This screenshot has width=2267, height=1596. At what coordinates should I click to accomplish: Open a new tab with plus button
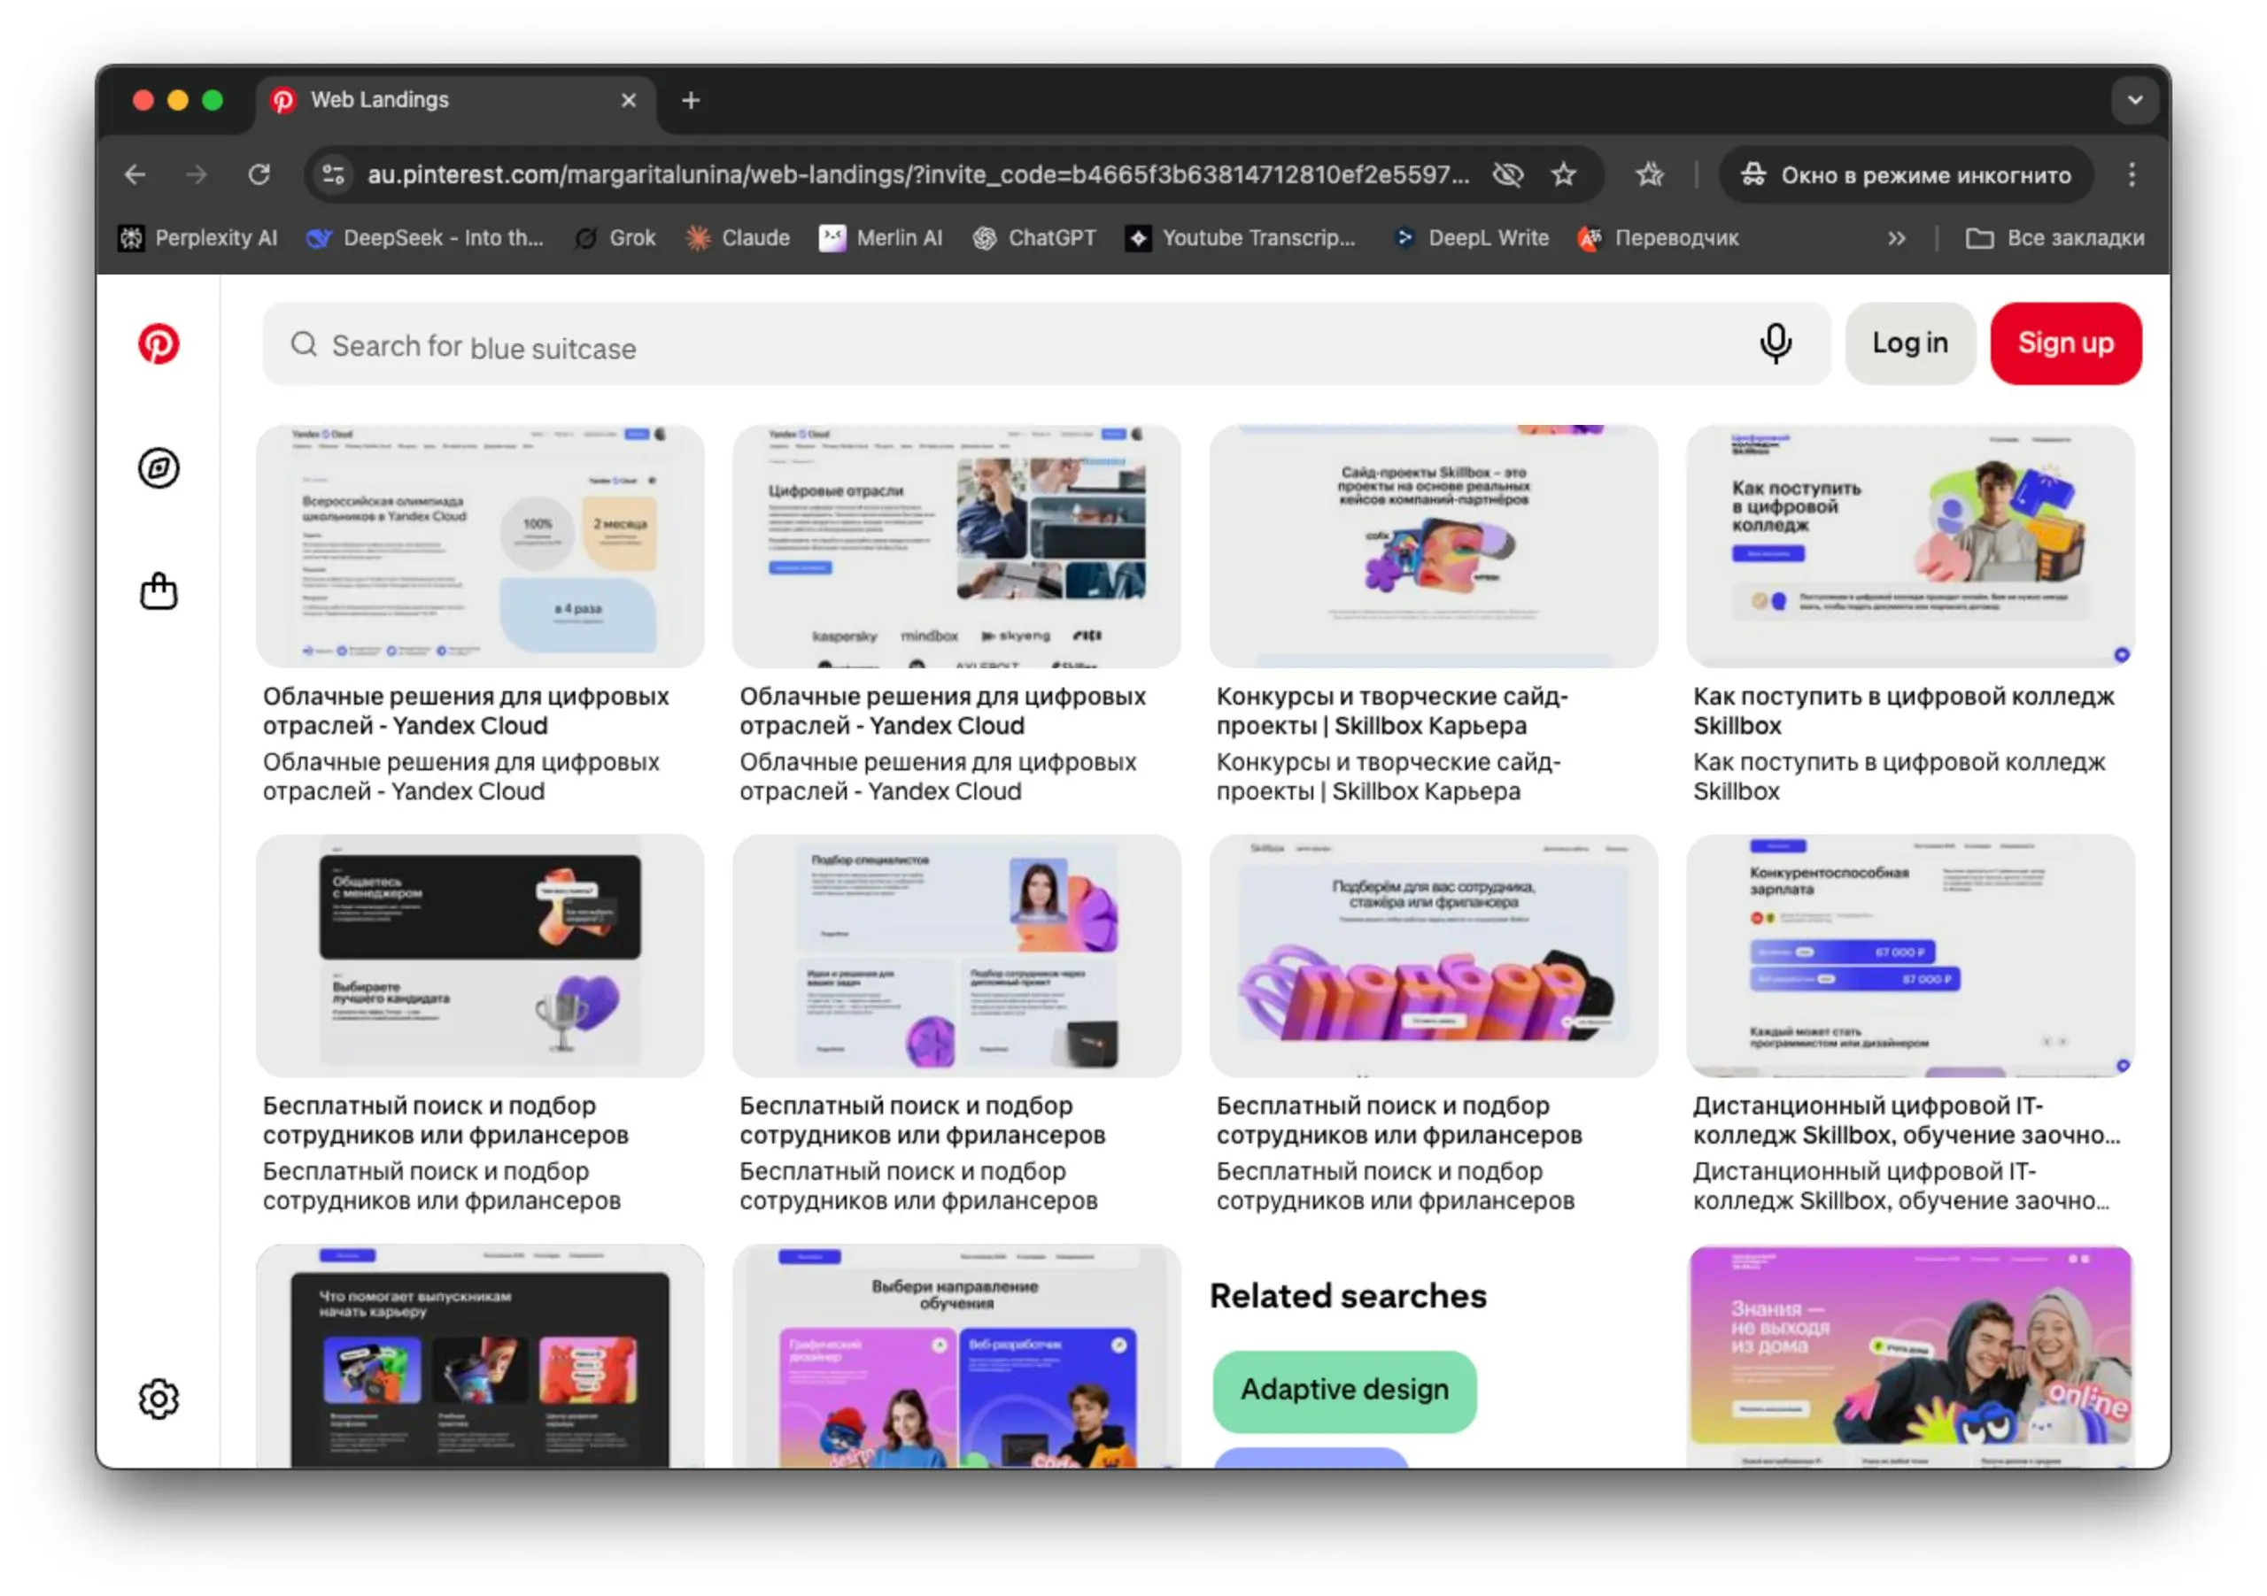690,100
